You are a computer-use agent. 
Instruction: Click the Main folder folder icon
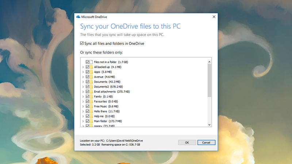[x=91, y=121]
